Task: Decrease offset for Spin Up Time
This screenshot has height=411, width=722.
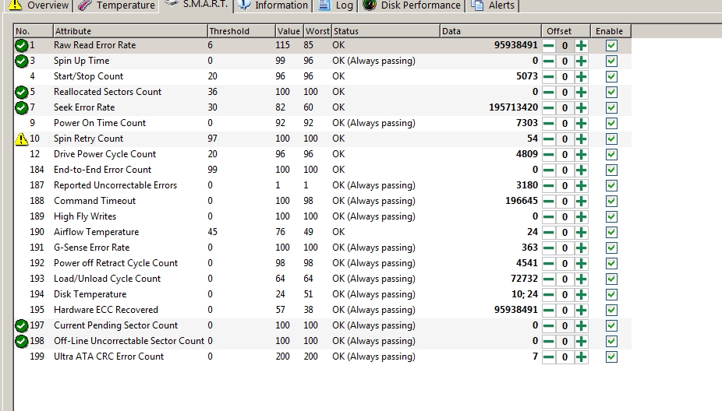Action: (x=549, y=61)
